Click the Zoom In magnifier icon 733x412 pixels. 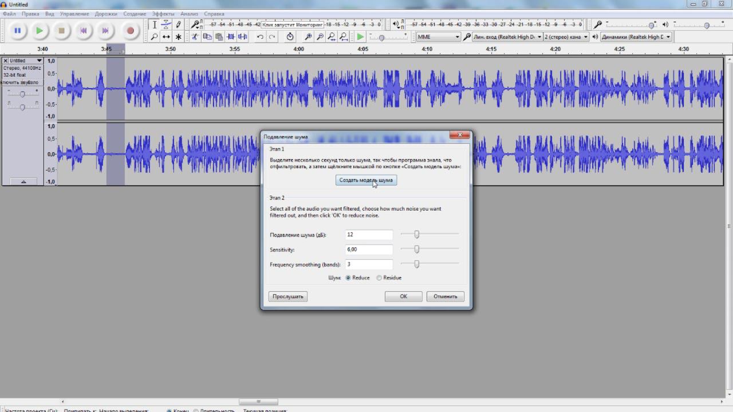click(x=308, y=37)
